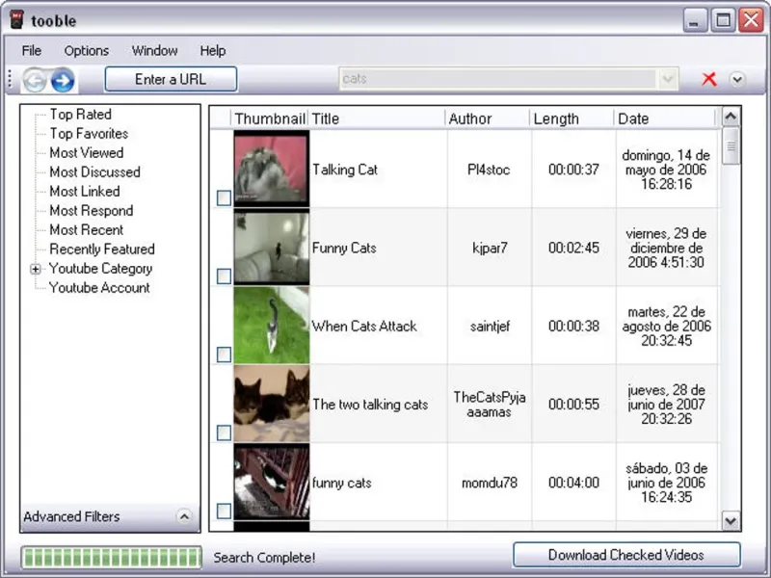This screenshot has width=771, height=578.
Task: Select Most Respond in the tree
Action: coord(92,211)
